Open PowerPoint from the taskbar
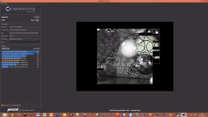 click(x=51, y=115)
